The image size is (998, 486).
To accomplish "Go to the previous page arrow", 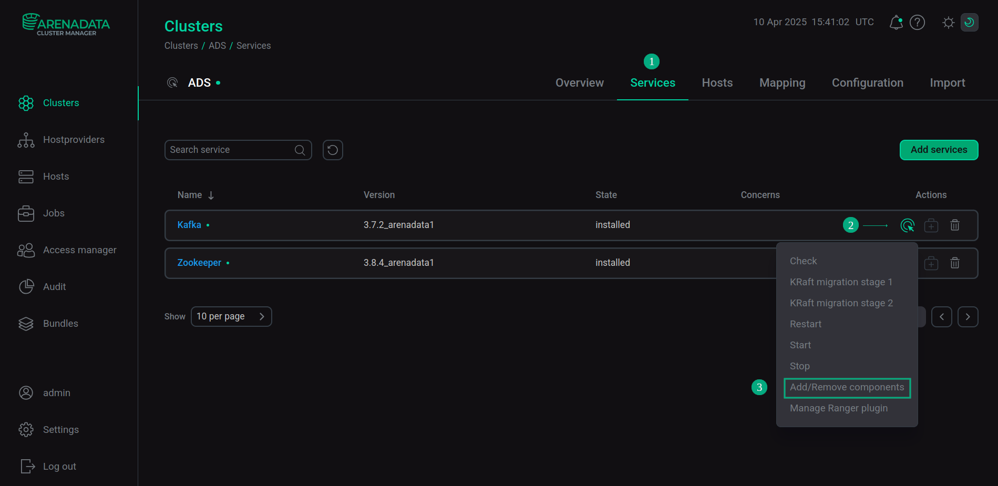I will tap(942, 317).
